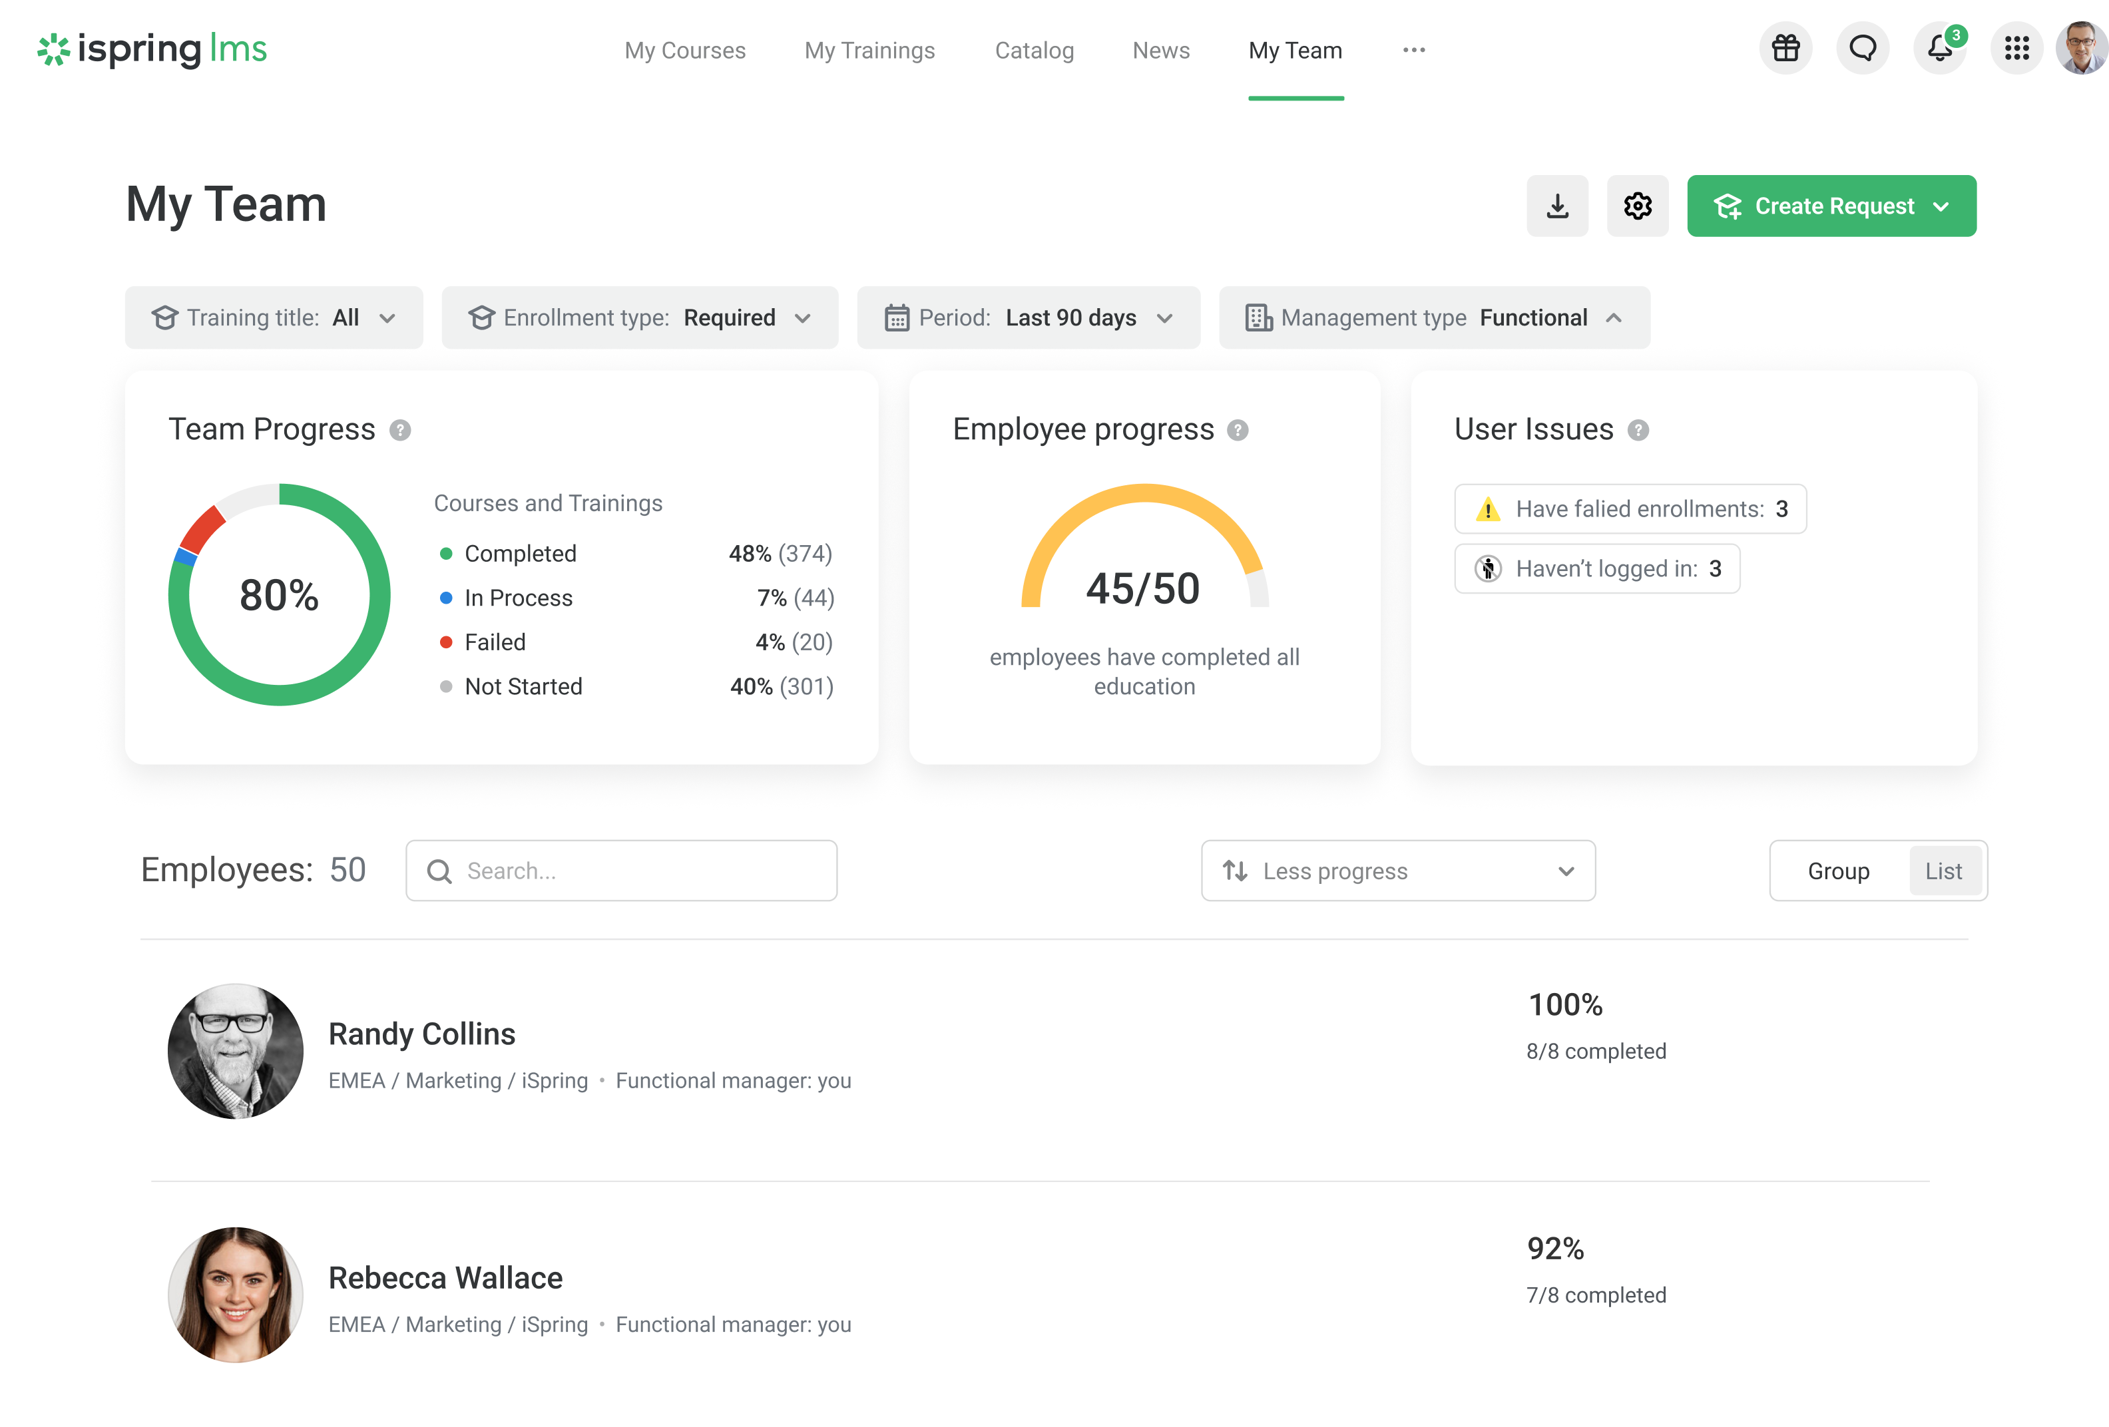This screenshot has height=1427, width=2109.
Task: Open the Training title filter dropdown
Action: (x=273, y=317)
